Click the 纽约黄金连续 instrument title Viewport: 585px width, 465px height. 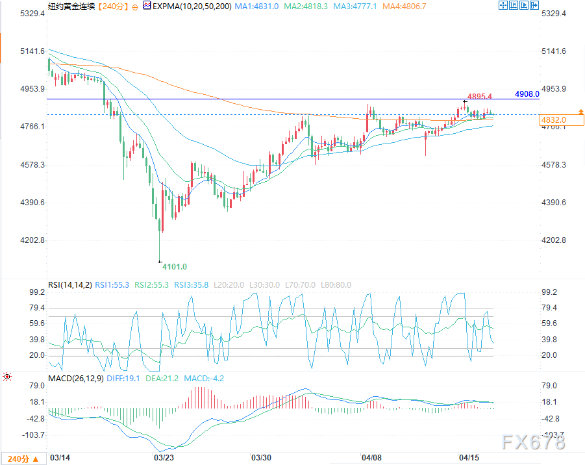click(71, 6)
